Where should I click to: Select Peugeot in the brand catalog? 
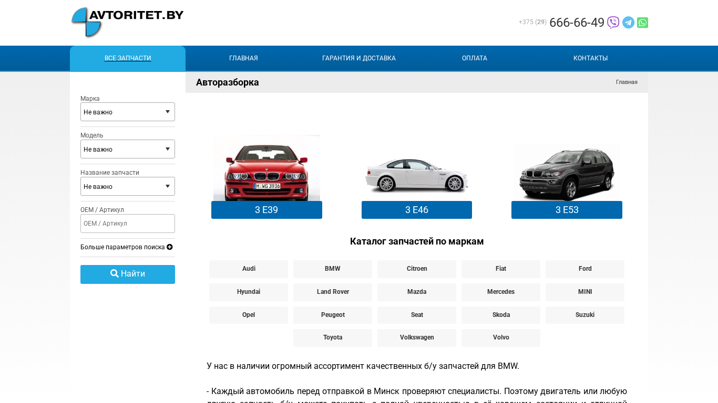[x=333, y=315]
